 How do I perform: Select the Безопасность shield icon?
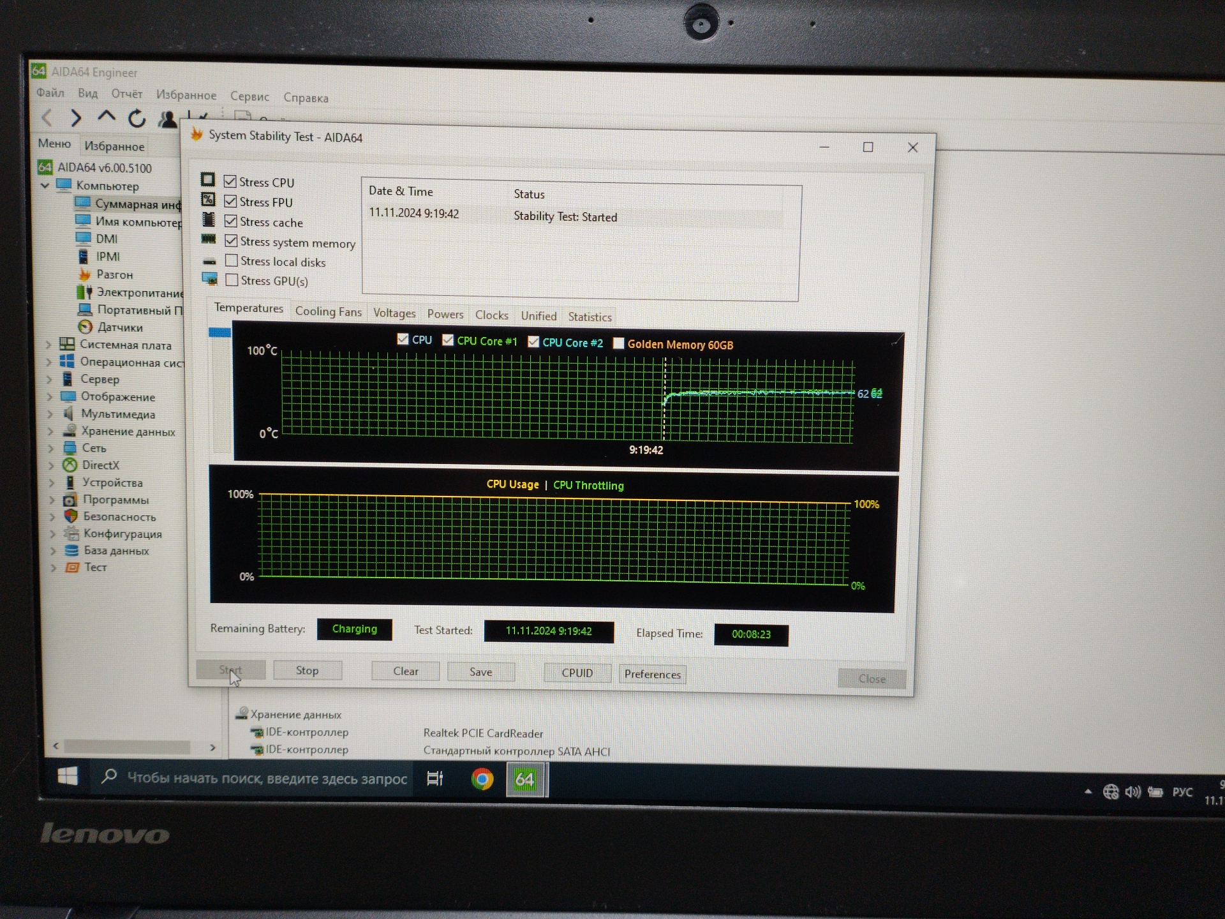click(71, 516)
